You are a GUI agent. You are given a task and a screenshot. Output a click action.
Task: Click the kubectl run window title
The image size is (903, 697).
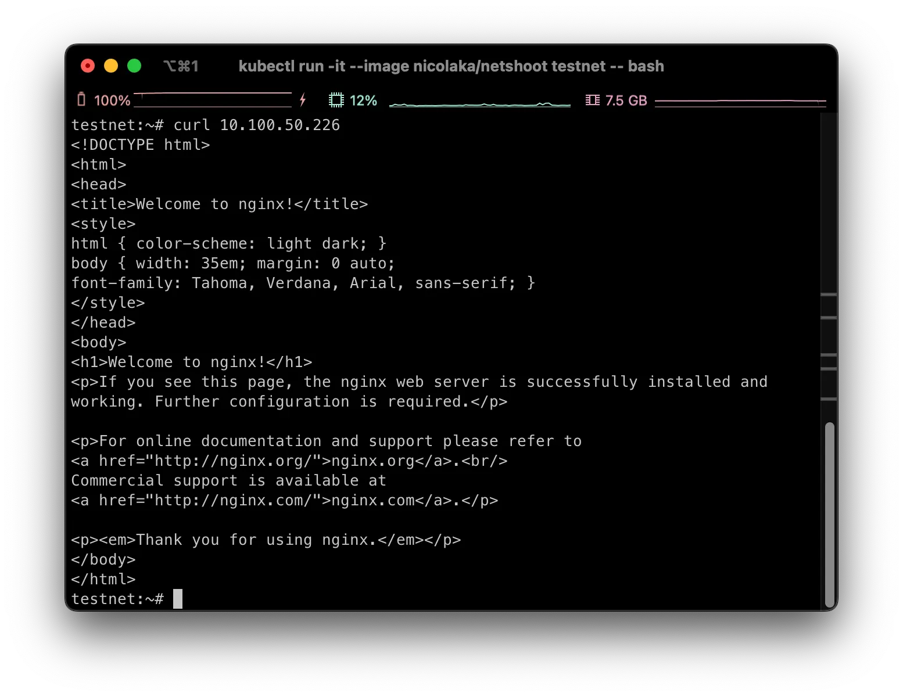coord(451,66)
